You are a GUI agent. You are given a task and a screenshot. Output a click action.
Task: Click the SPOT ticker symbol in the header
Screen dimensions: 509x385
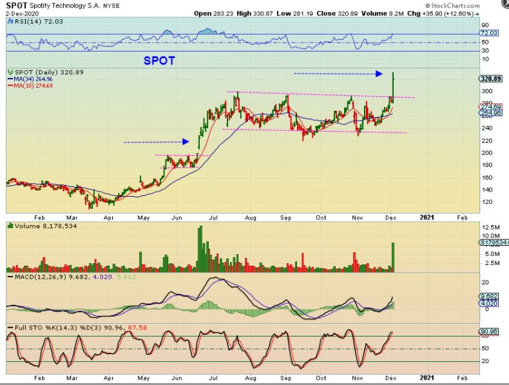[x=17, y=5]
